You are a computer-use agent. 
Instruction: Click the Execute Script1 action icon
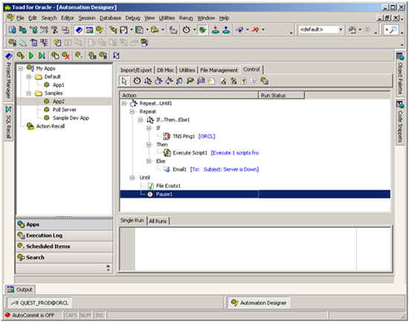[167, 152]
